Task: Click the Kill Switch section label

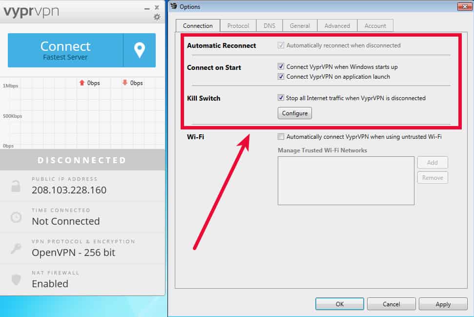Action: [x=204, y=98]
